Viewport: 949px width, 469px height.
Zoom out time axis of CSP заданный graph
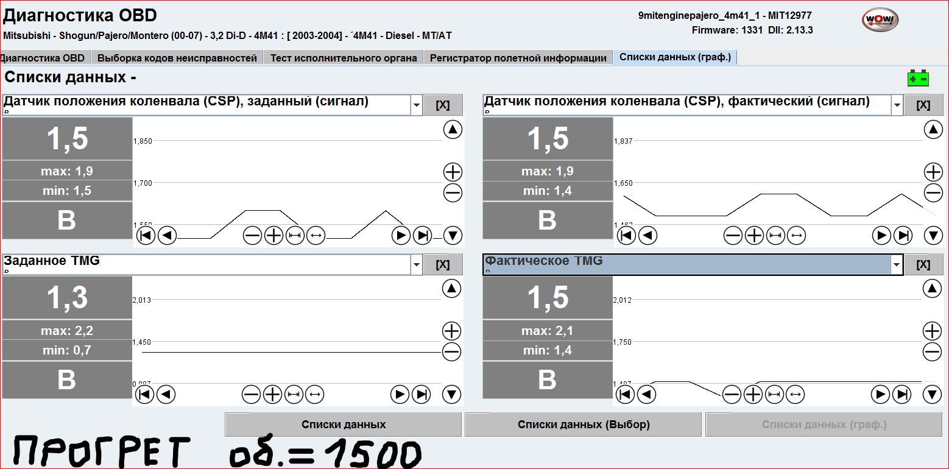pos(253,235)
